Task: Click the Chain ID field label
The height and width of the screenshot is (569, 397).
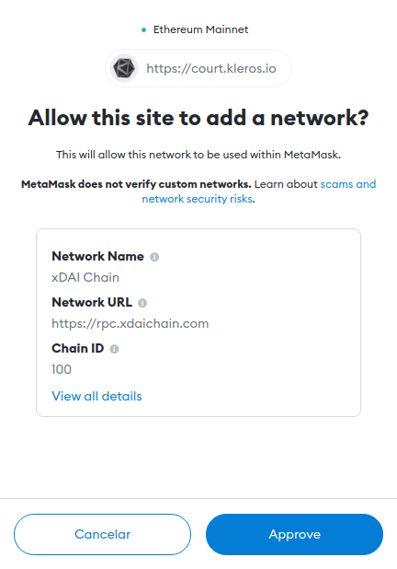Action: point(78,348)
